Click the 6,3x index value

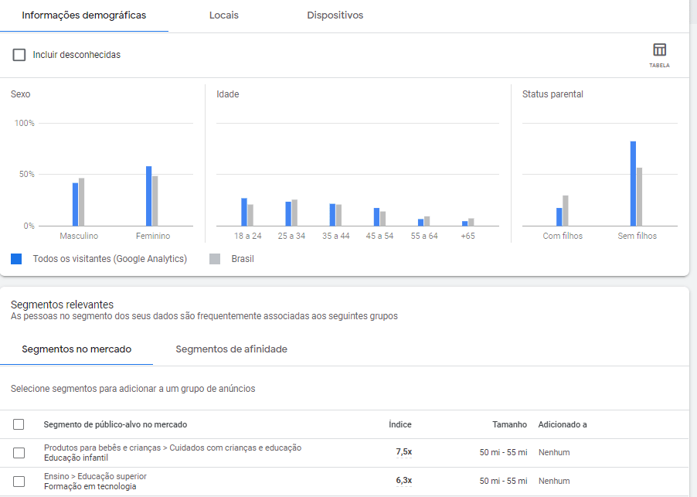pyautogui.click(x=403, y=481)
